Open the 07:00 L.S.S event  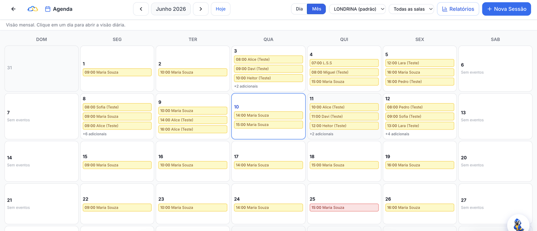pos(344,63)
